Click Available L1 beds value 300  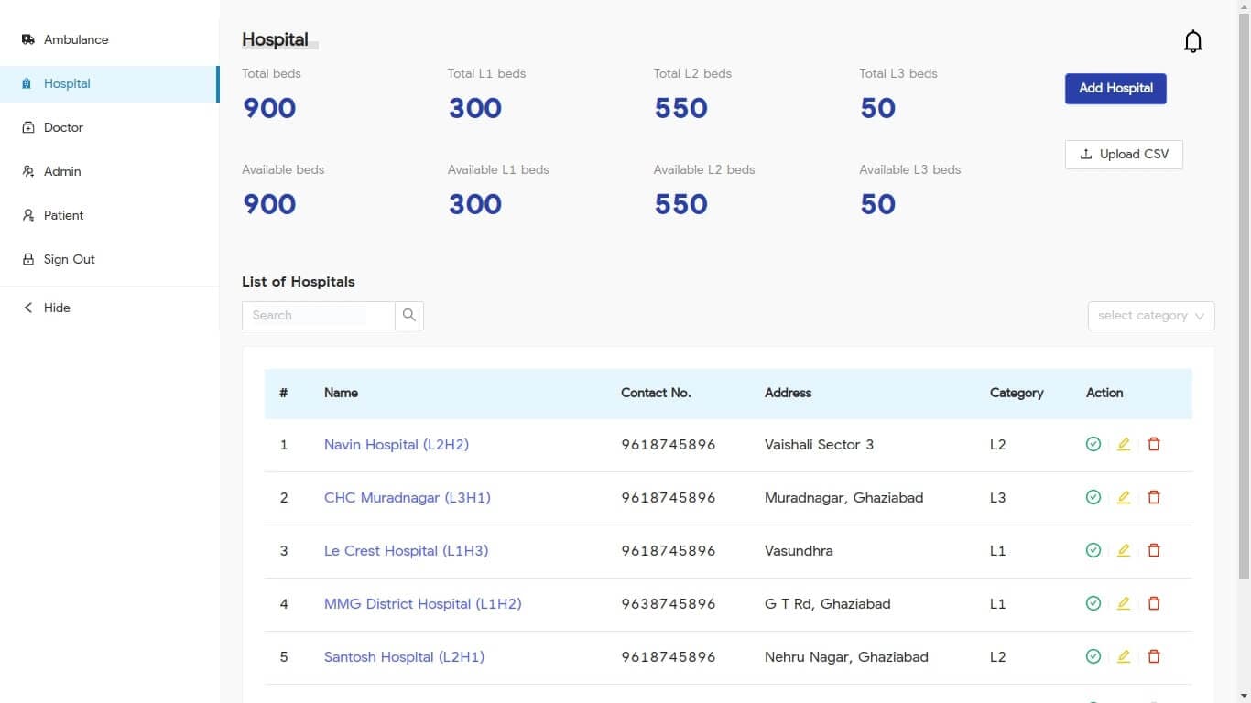pos(475,204)
